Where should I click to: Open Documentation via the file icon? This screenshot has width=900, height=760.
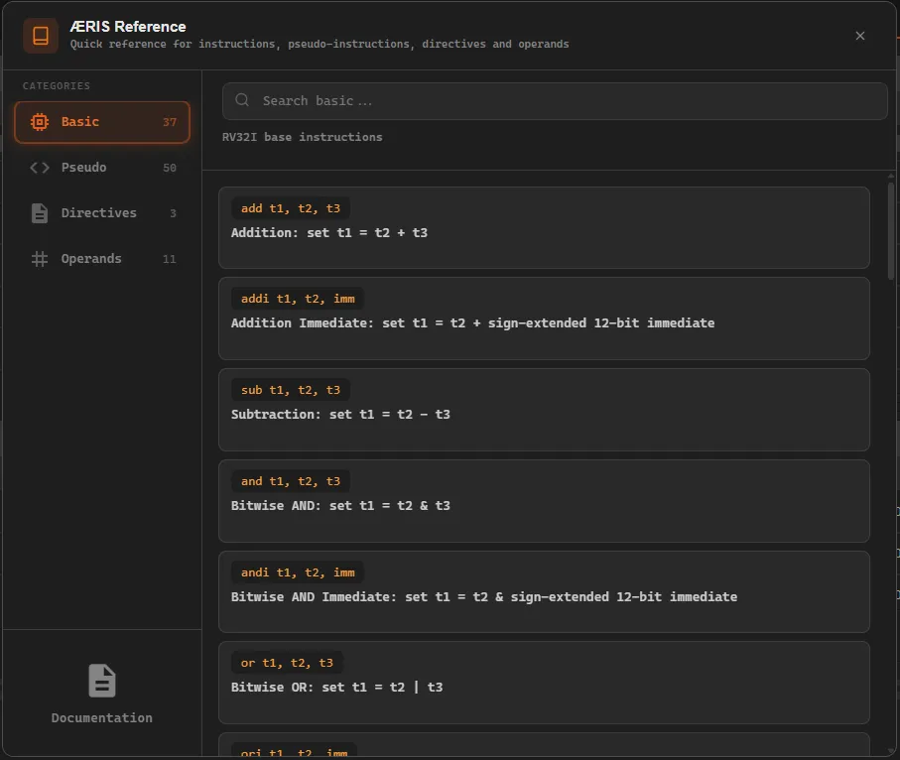pyautogui.click(x=102, y=681)
